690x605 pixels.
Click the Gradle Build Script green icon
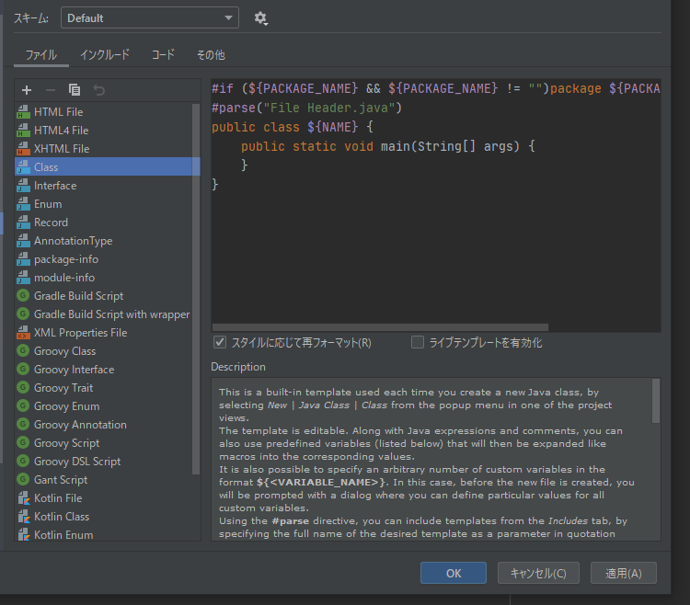click(23, 295)
